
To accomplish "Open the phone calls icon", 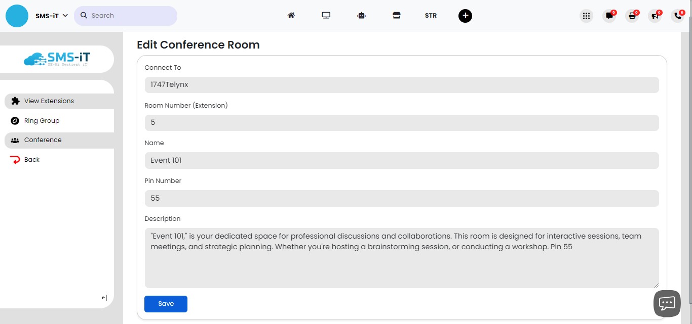I will point(677,16).
